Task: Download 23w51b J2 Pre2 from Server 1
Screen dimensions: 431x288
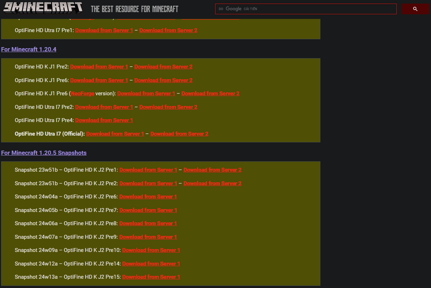Action: coord(148,183)
